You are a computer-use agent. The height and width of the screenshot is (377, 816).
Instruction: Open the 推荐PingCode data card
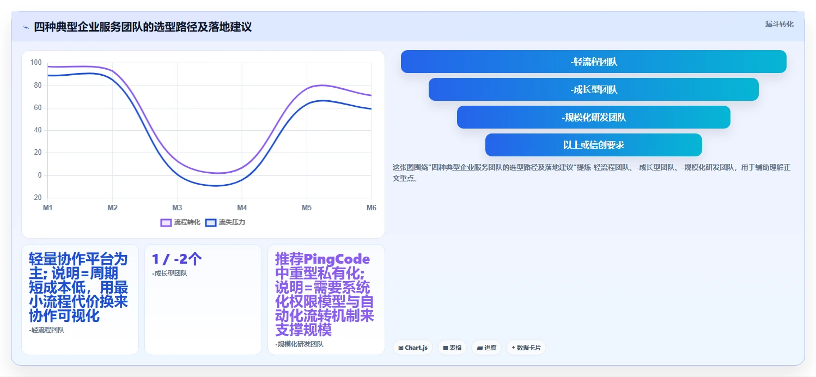click(x=326, y=300)
